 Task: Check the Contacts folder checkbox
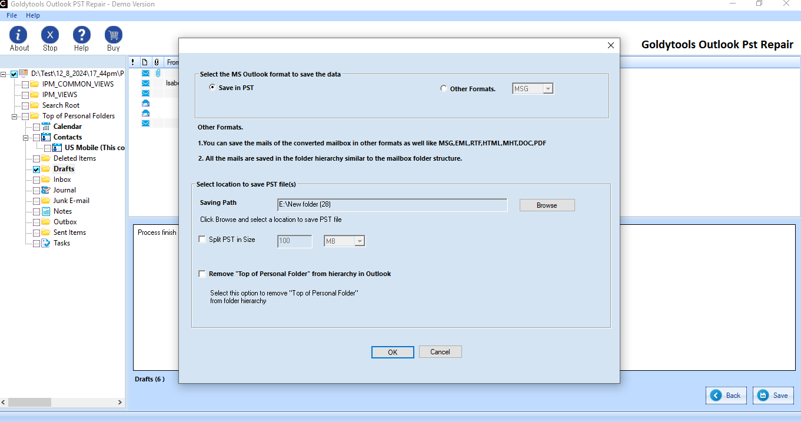point(36,138)
